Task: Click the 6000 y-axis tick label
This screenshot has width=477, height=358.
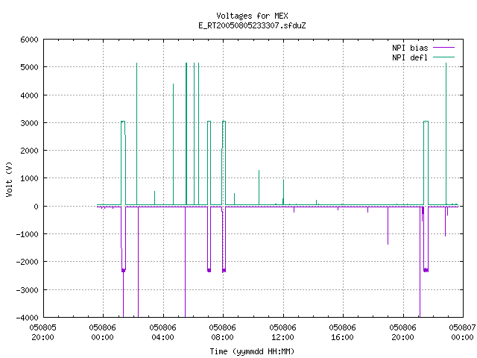Action: [30, 40]
